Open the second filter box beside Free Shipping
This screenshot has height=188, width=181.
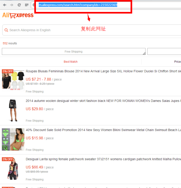(164, 51)
